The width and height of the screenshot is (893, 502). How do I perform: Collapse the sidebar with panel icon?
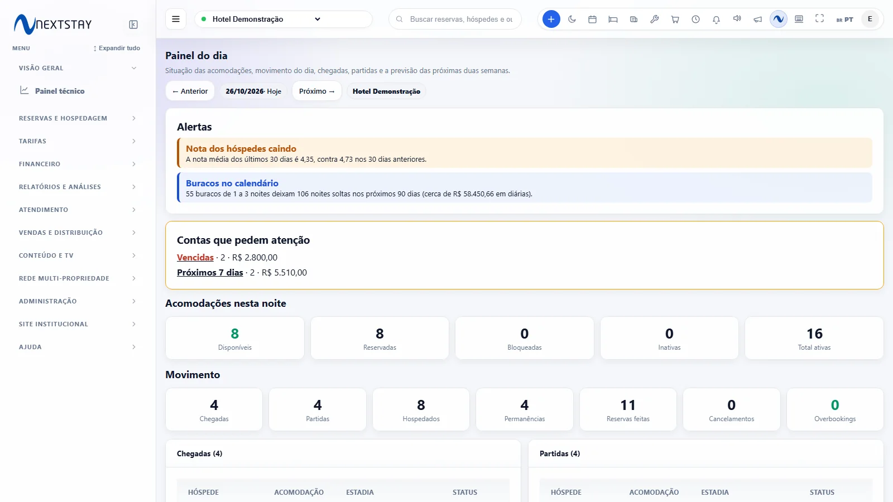coord(133,25)
